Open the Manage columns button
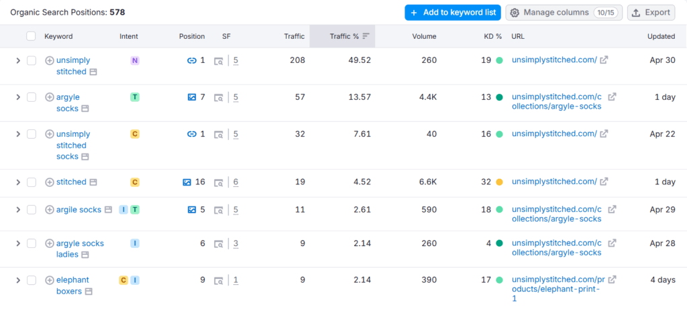Screen dimensions: 687x309 click(x=564, y=13)
